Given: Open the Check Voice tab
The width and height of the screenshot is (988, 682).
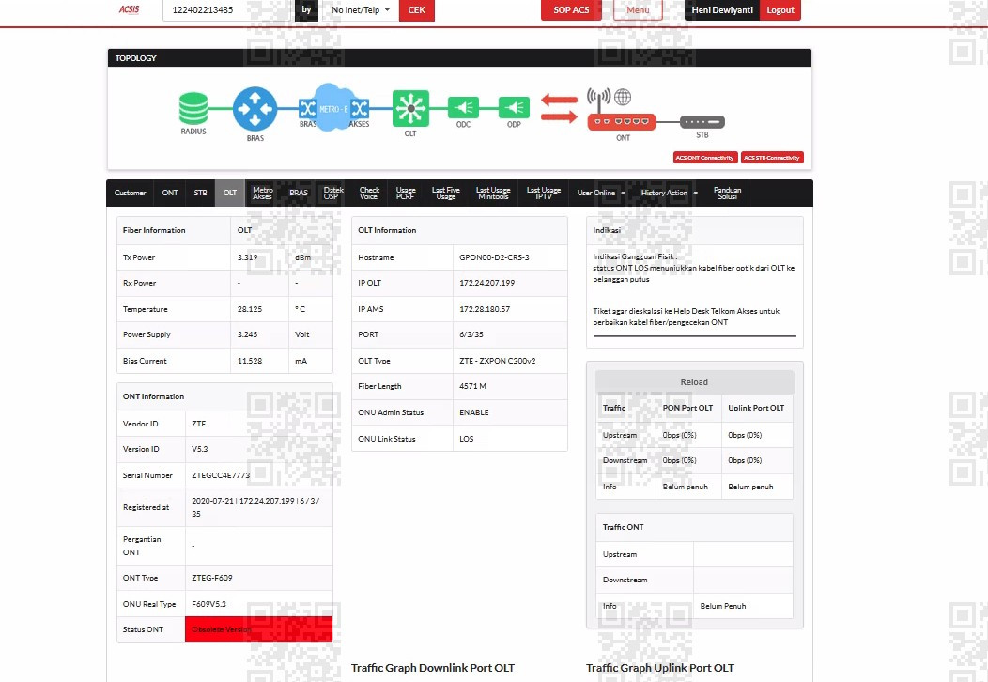Looking at the screenshot, I should [x=369, y=193].
